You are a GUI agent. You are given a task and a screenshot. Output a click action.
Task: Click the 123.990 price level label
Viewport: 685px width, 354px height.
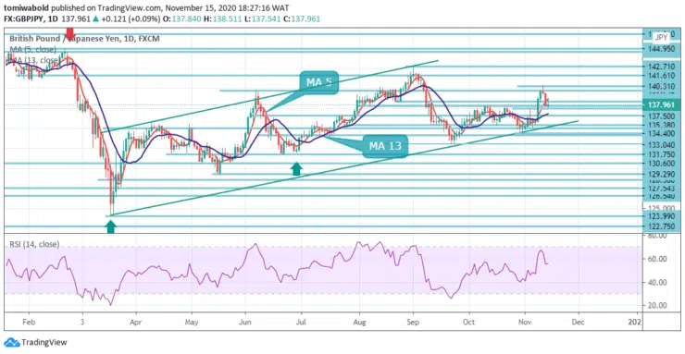point(662,216)
